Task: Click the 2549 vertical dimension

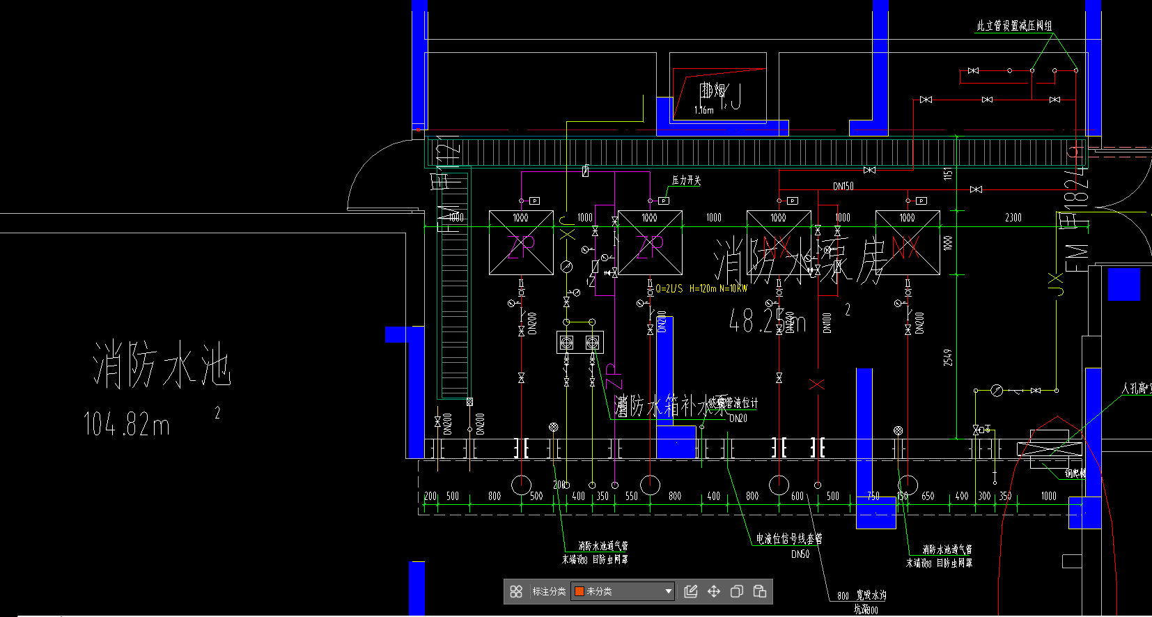Action: point(948,358)
